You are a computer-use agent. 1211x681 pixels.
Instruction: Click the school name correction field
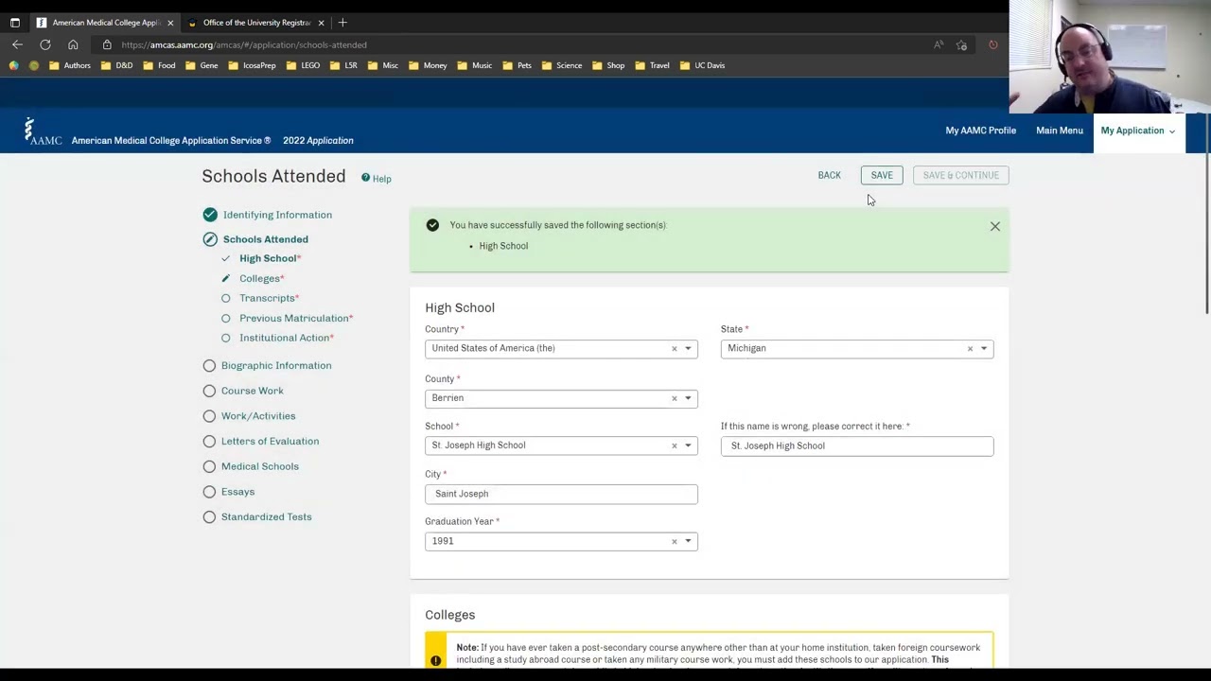click(857, 445)
